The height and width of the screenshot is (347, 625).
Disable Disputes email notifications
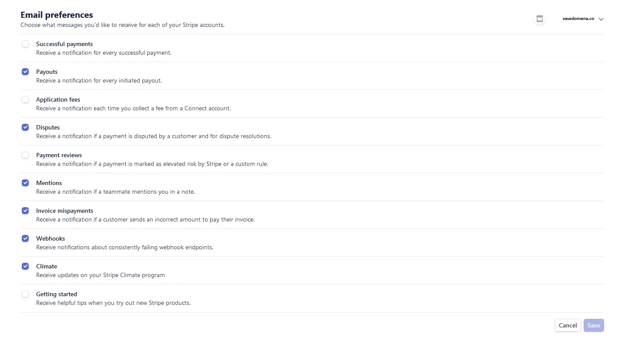pyautogui.click(x=25, y=127)
